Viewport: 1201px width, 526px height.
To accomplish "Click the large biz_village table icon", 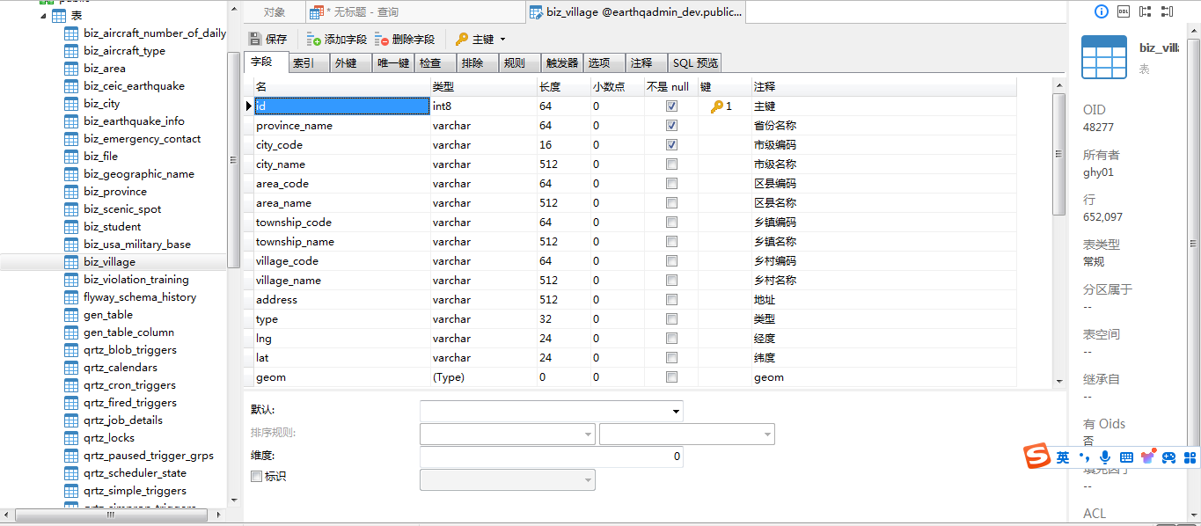I will tap(1104, 58).
